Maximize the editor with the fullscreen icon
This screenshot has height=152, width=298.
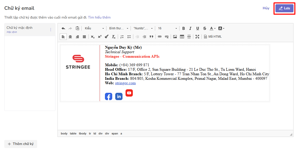click(197, 37)
